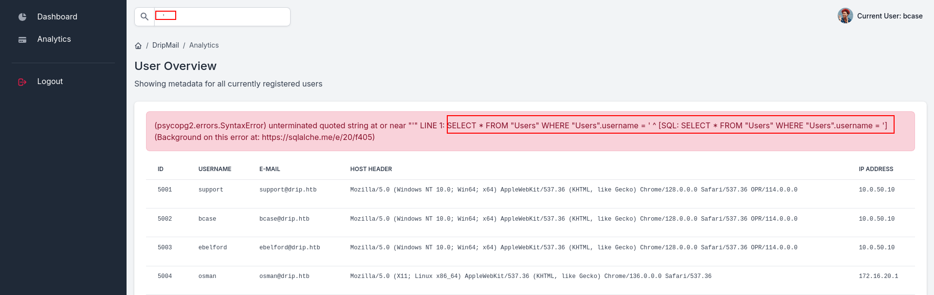Click the Dashboard pie chart icon
The height and width of the screenshot is (295, 934).
coord(22,17)
